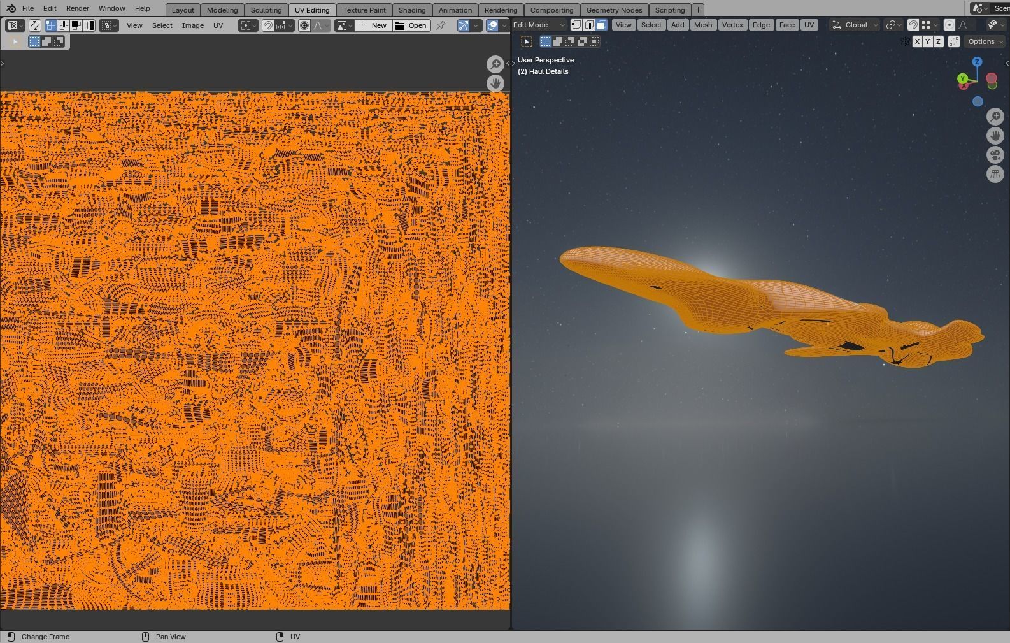
Task: Select UV face selection mode
Action: click(x=76, y=25)
